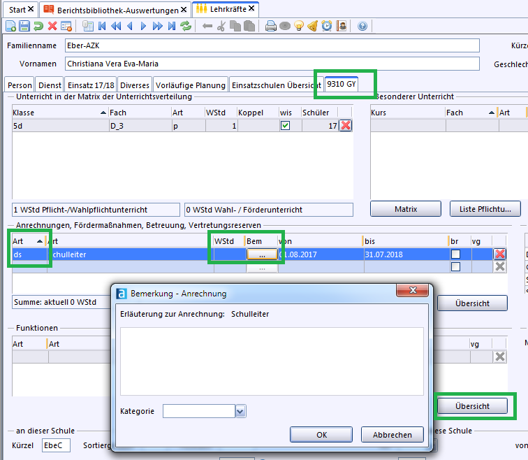
Task: Check the 'br' box in Schulleiter row
Action: pos(455,254)
